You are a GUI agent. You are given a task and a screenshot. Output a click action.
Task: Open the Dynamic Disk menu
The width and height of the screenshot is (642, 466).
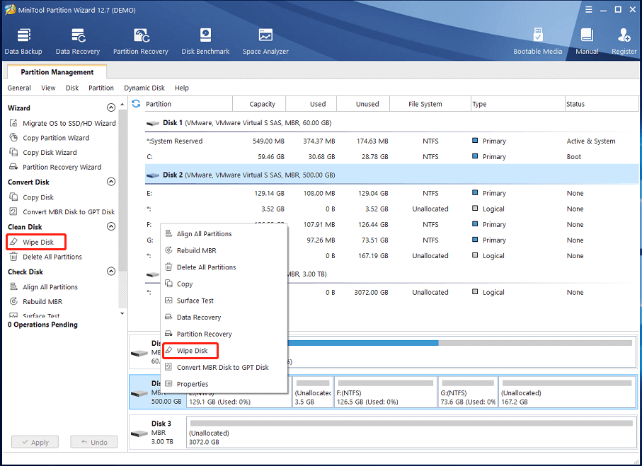pyautogui.click(x=144, y=88)
